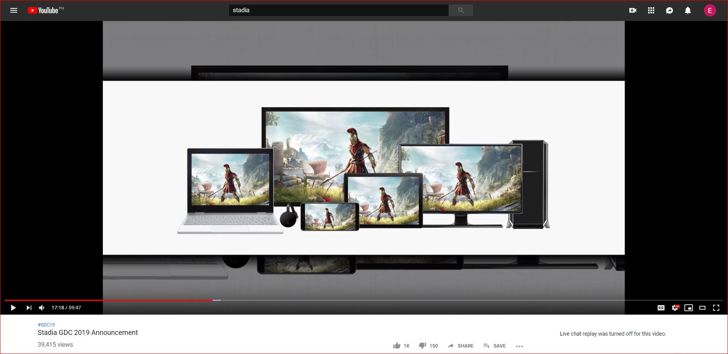Open the account avatar 'E' menu
Screen dimensions: 728x354
(x=710, y=10)
